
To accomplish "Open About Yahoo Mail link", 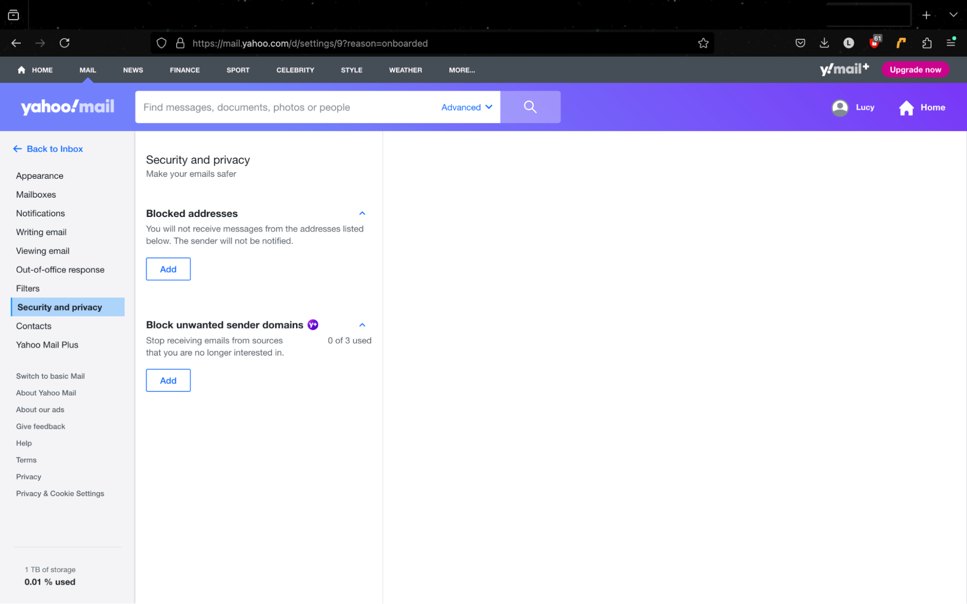I will pos(46,393).
